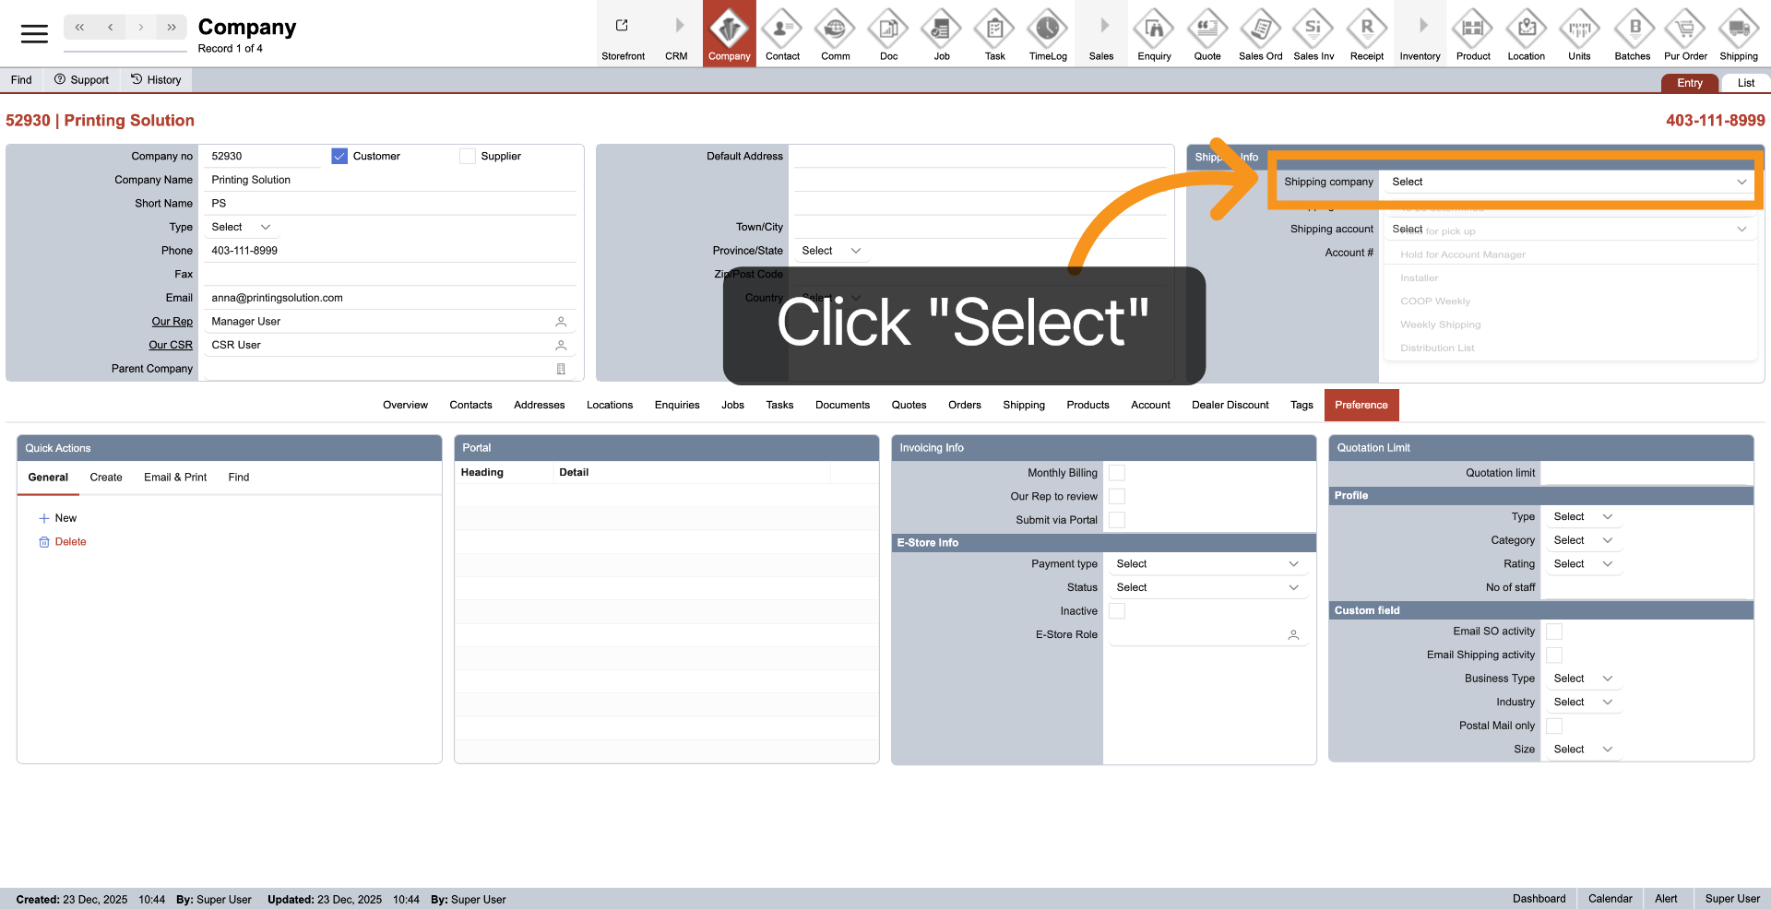This screenshot has width=1771, height=909.
Task: Open the Enquiry module icon
Action: 1154,30
